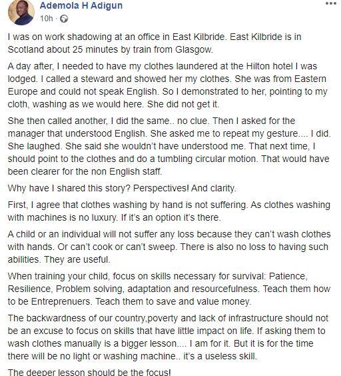Click the paragraph starting 'A child or an individual'
The image size is (341, 376).
pos(169,247)
